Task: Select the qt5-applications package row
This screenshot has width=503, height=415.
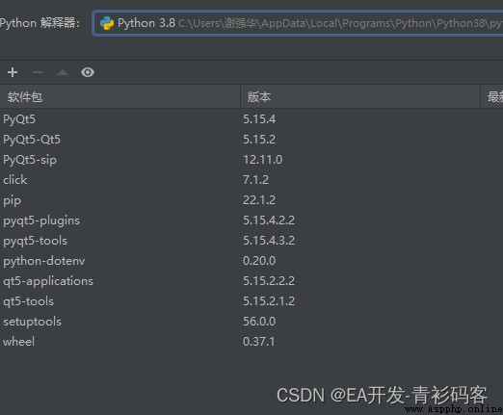Action: click(251, 281)
